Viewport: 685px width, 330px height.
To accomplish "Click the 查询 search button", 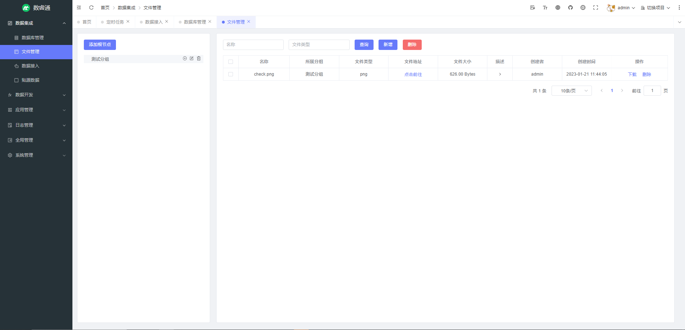I will click(x=364, y=45).
